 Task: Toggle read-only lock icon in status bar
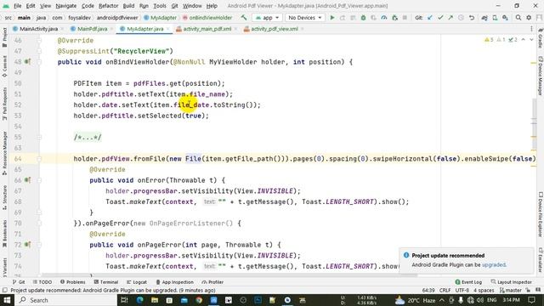528,290
